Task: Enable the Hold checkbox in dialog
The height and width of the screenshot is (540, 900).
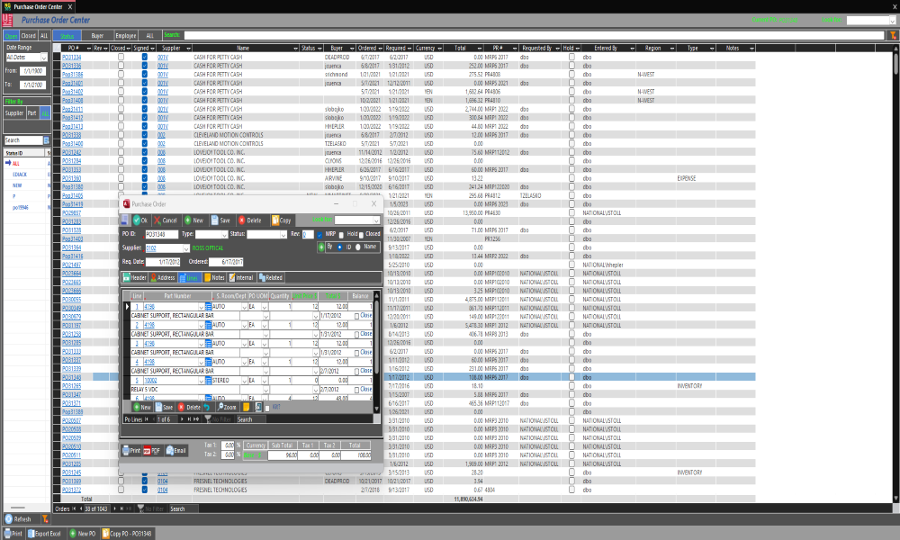Action: pyautogui.click(x=343, y=234)
